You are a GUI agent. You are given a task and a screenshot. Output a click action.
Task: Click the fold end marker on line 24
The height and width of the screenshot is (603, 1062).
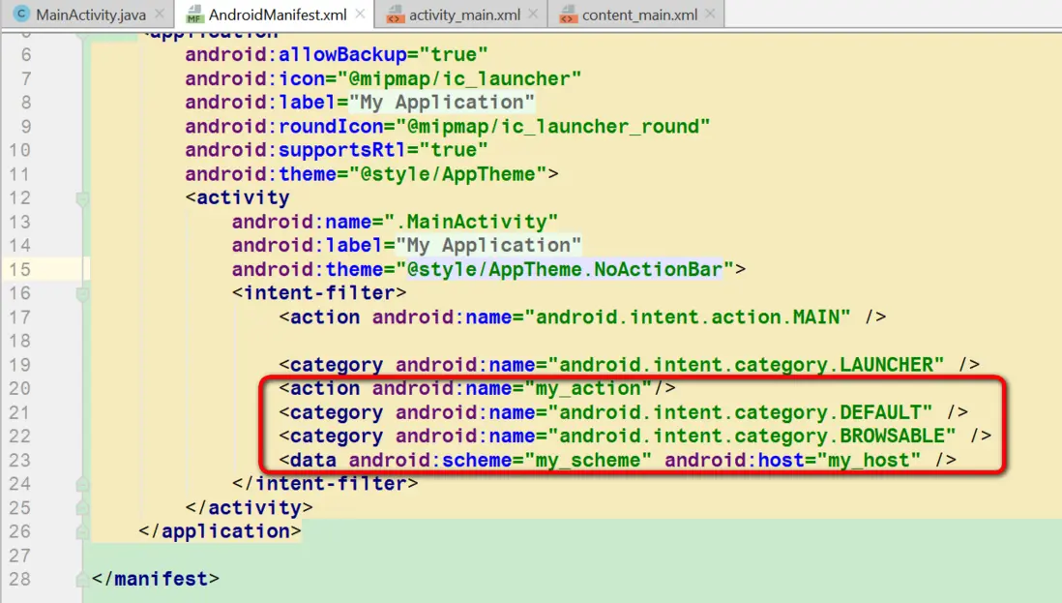pyautogui.click(x=82, y=484)
